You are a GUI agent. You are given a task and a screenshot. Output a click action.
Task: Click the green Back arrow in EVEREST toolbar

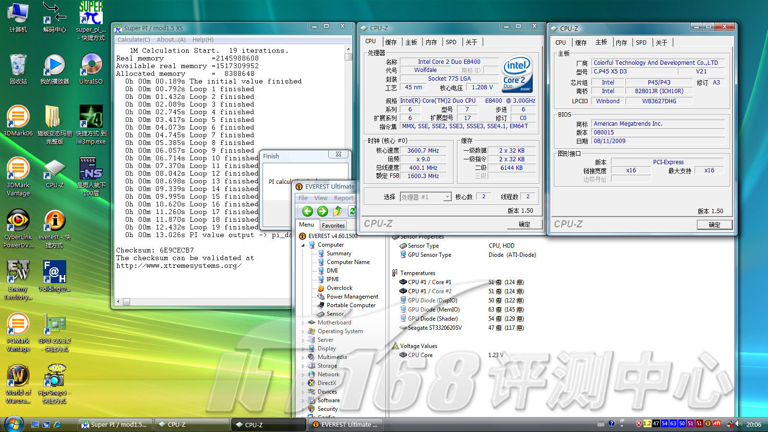point(308,211)
